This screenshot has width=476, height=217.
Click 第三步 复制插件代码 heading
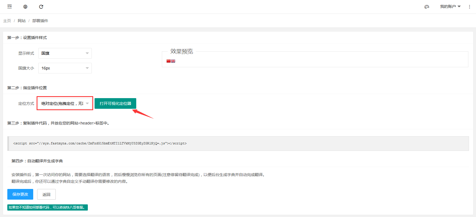[x=58, y=123]
